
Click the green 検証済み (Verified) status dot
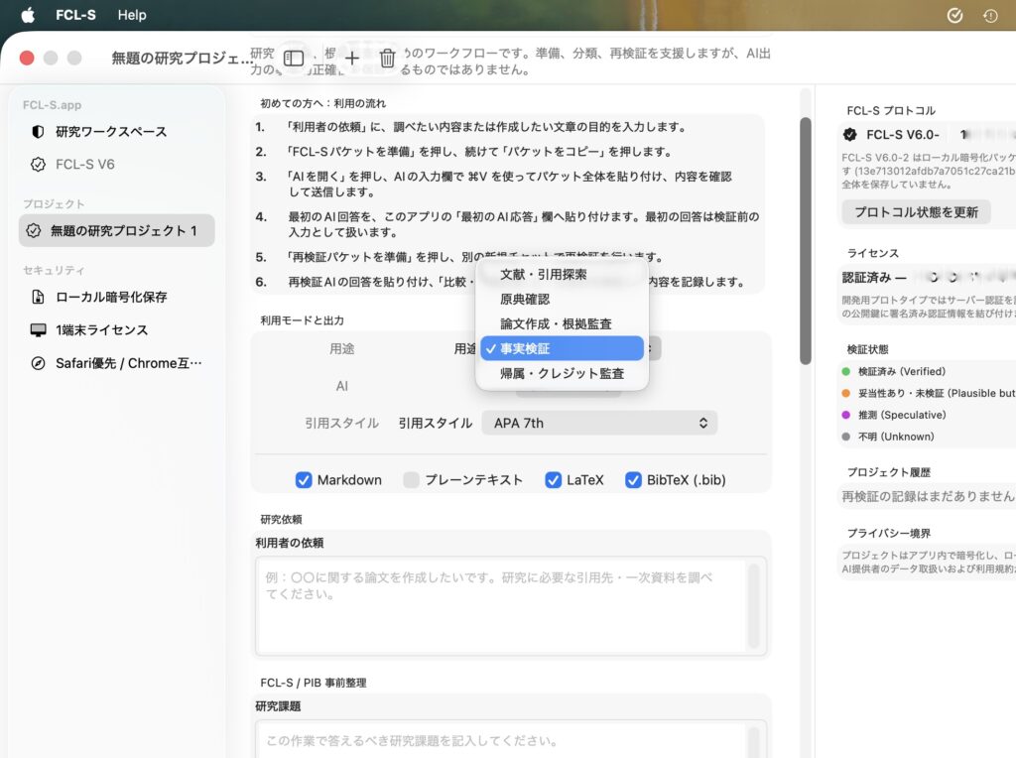pos(845,371)
